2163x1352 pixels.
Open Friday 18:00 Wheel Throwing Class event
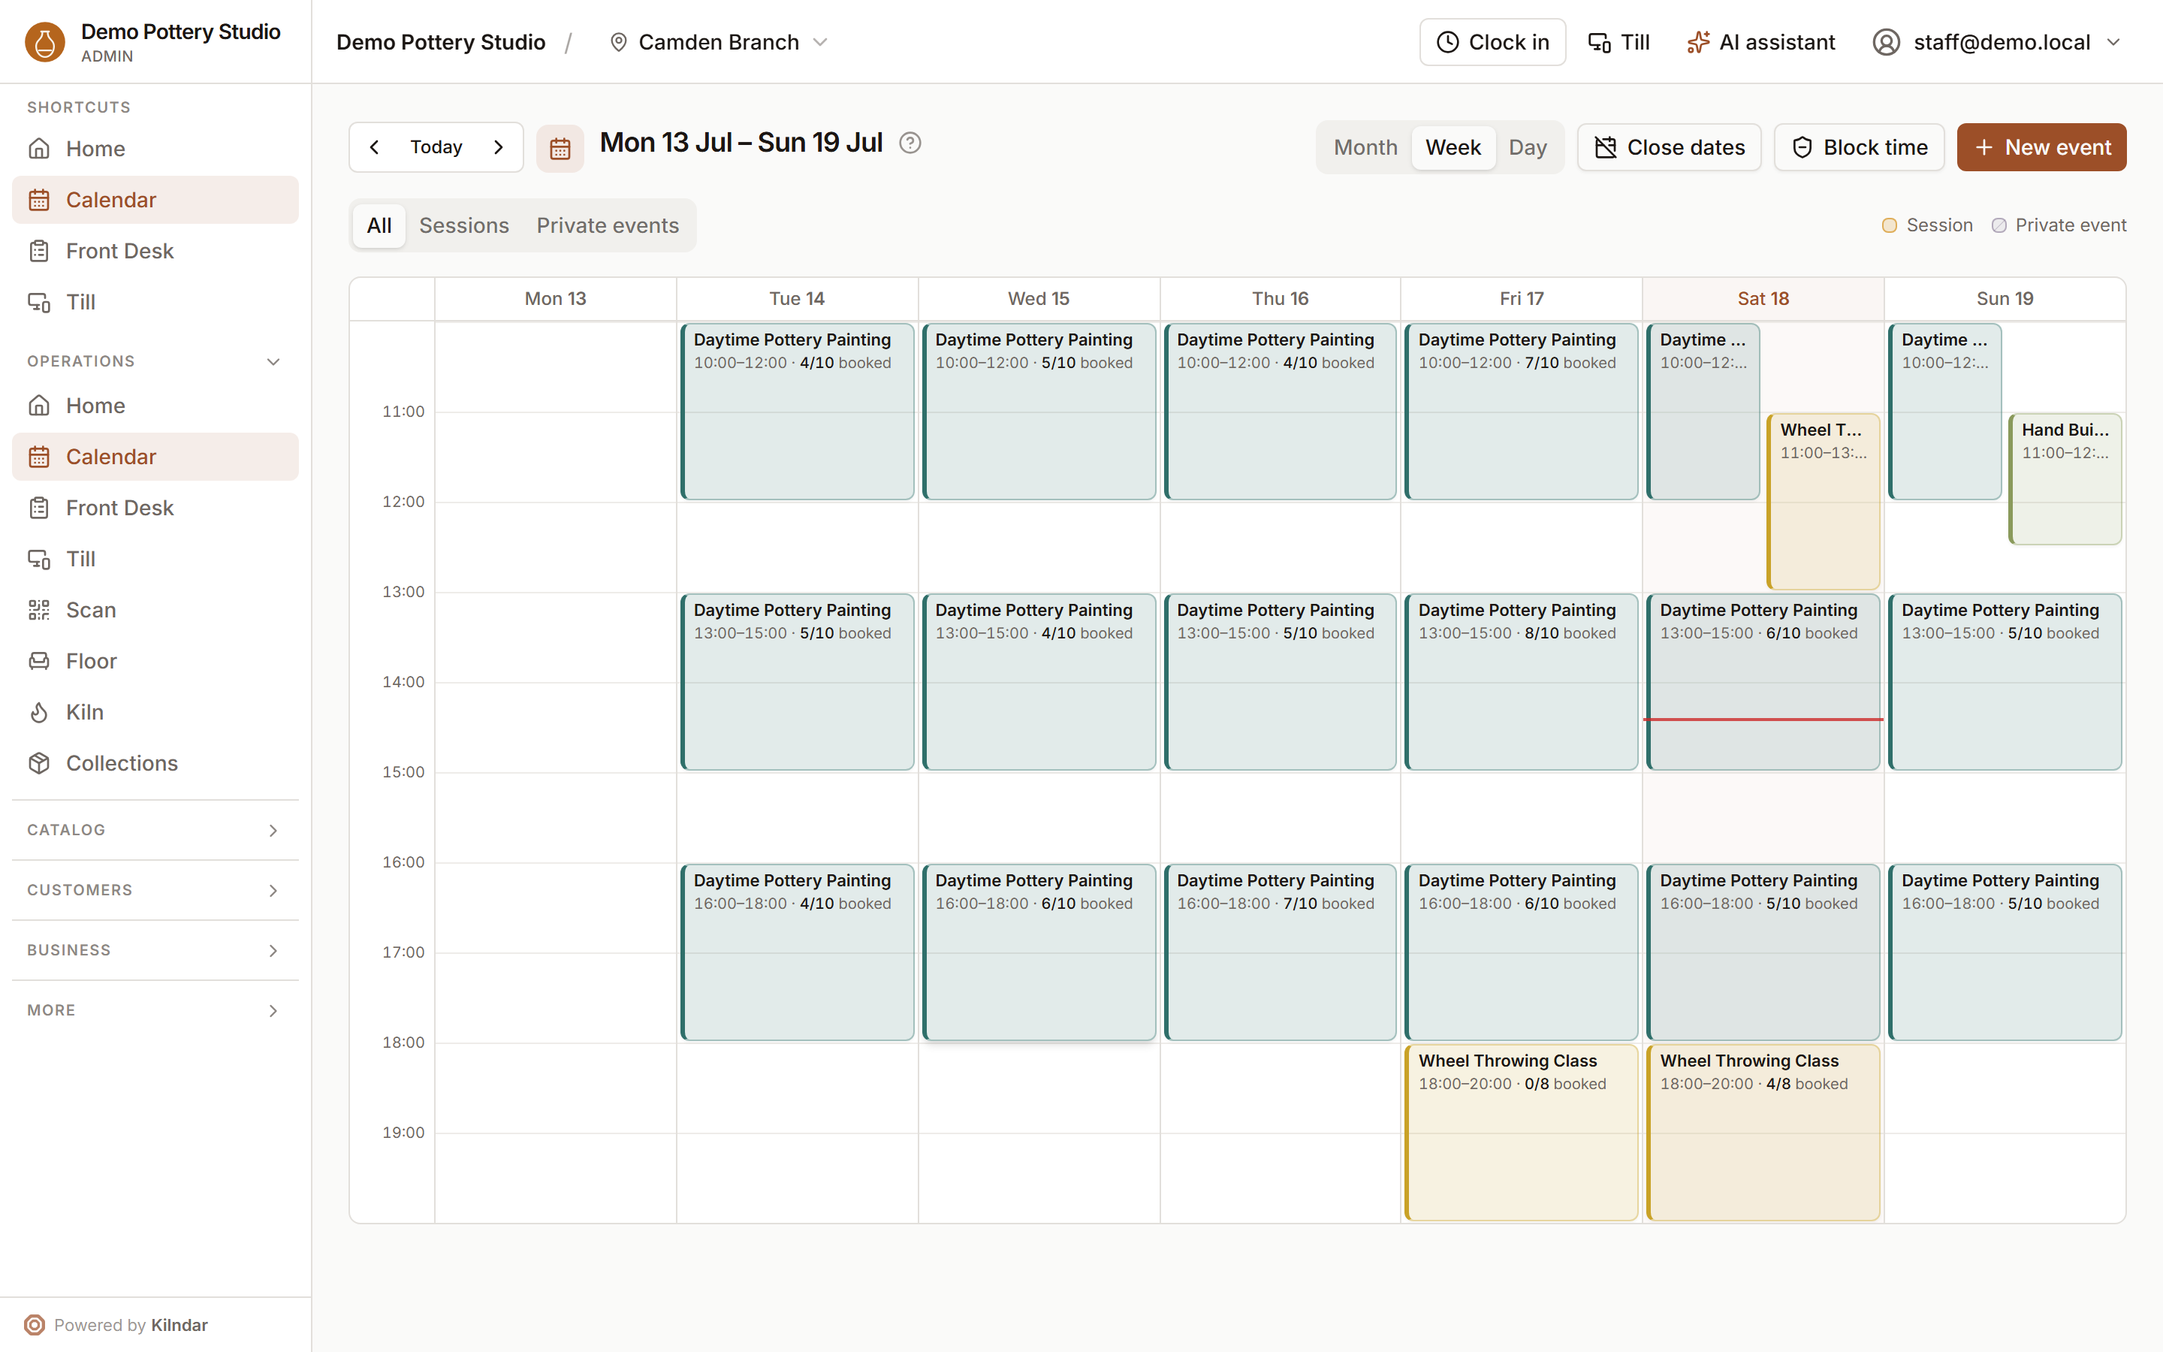1522,1132
